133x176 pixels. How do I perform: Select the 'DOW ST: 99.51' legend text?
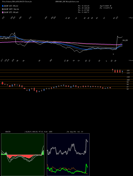point(11,6)
